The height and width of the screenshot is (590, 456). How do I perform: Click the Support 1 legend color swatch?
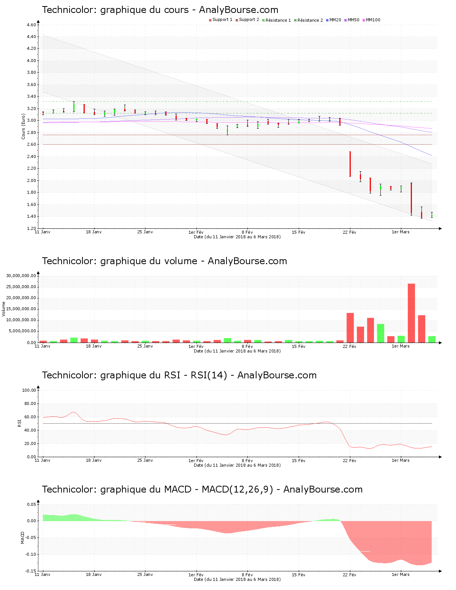tap(210, 20)
